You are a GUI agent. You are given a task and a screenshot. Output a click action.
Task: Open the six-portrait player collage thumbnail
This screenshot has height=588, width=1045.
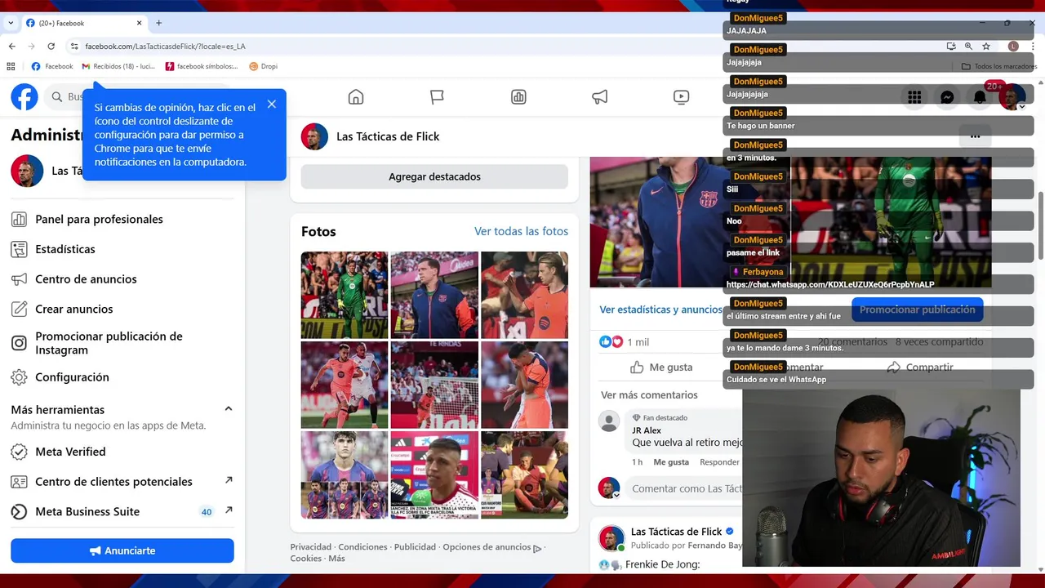tap(345, 475)
